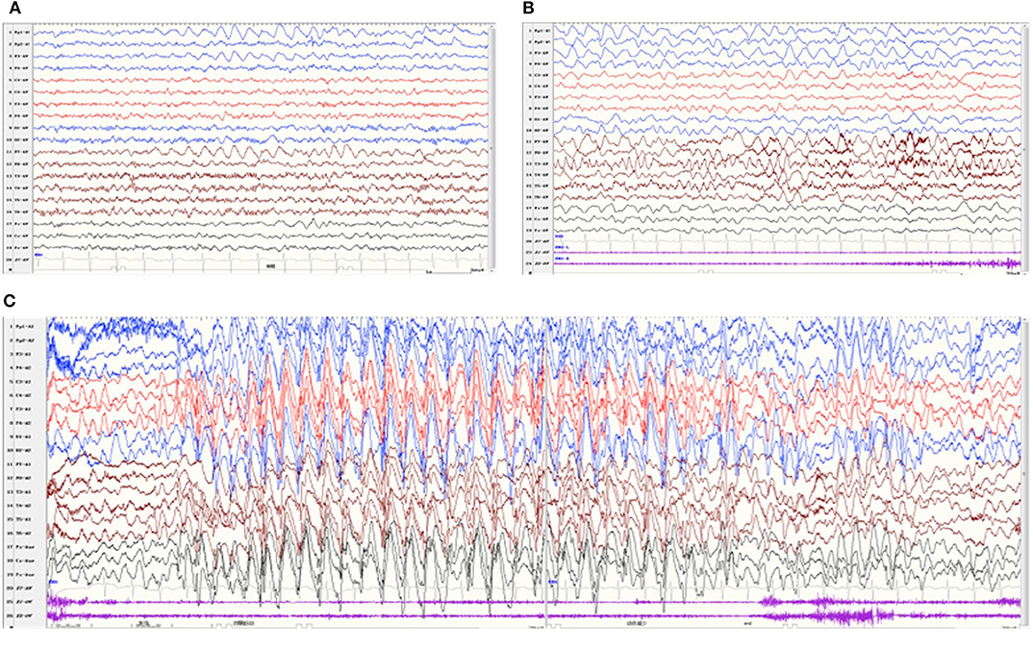This screenshot has height=649, width=1033.
Task: Select channel 16 T6-A2 label in panel C
Action: point(24,533)
